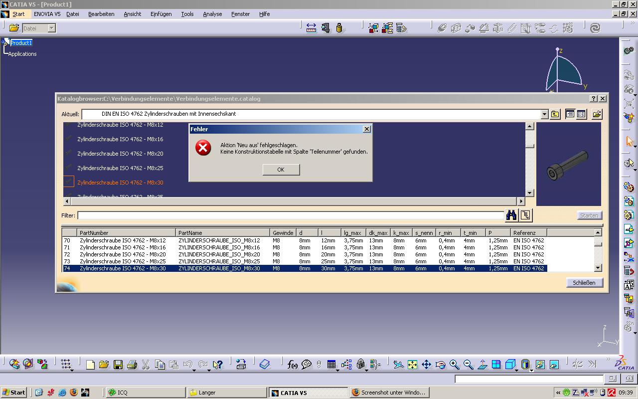638x399 pixels.
Task: Select list item Zylinderschraube ISO 4762 - M8x25
Action: pyautogui.click(x=120, y=168)
